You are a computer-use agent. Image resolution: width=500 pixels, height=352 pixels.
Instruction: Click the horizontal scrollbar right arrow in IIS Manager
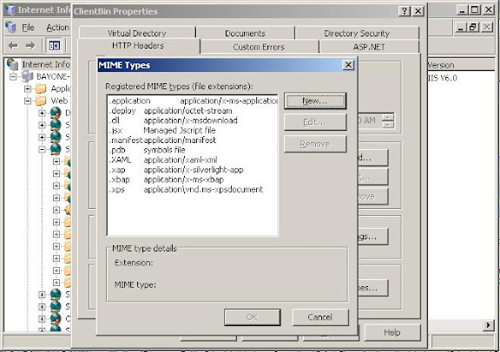(x=489, y=325)
